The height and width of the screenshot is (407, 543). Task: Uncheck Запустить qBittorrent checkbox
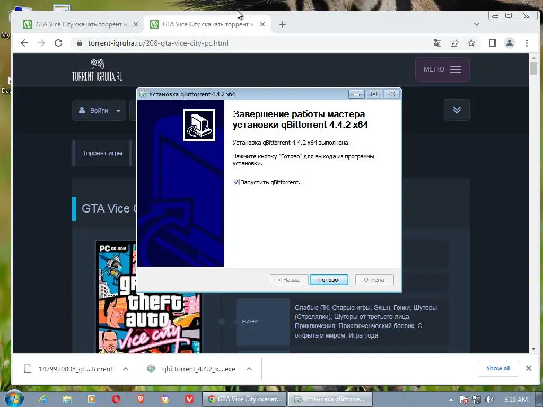pyautogui.click(x=236, y=182)
